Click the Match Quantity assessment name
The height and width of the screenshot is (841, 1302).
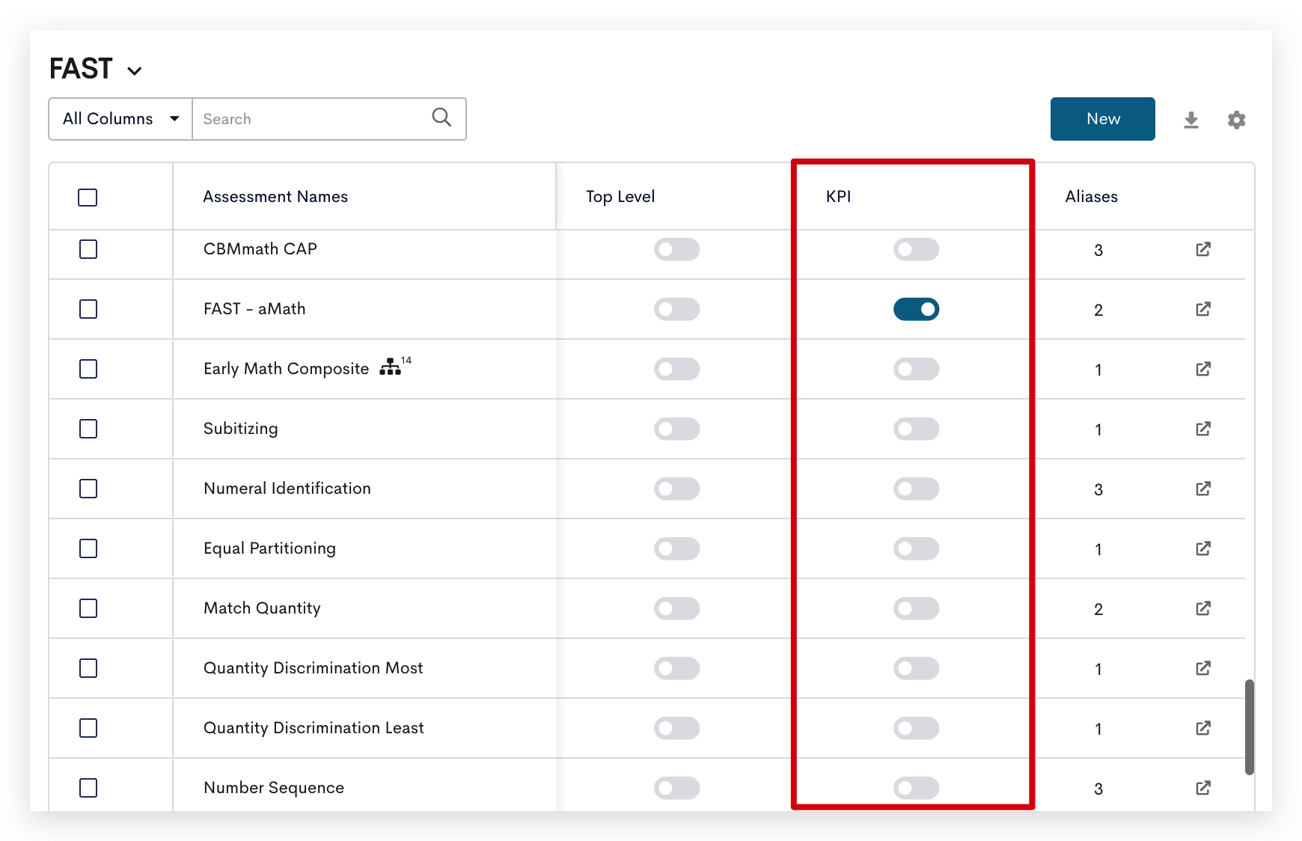pyautogui.click(x=262, y=608)
